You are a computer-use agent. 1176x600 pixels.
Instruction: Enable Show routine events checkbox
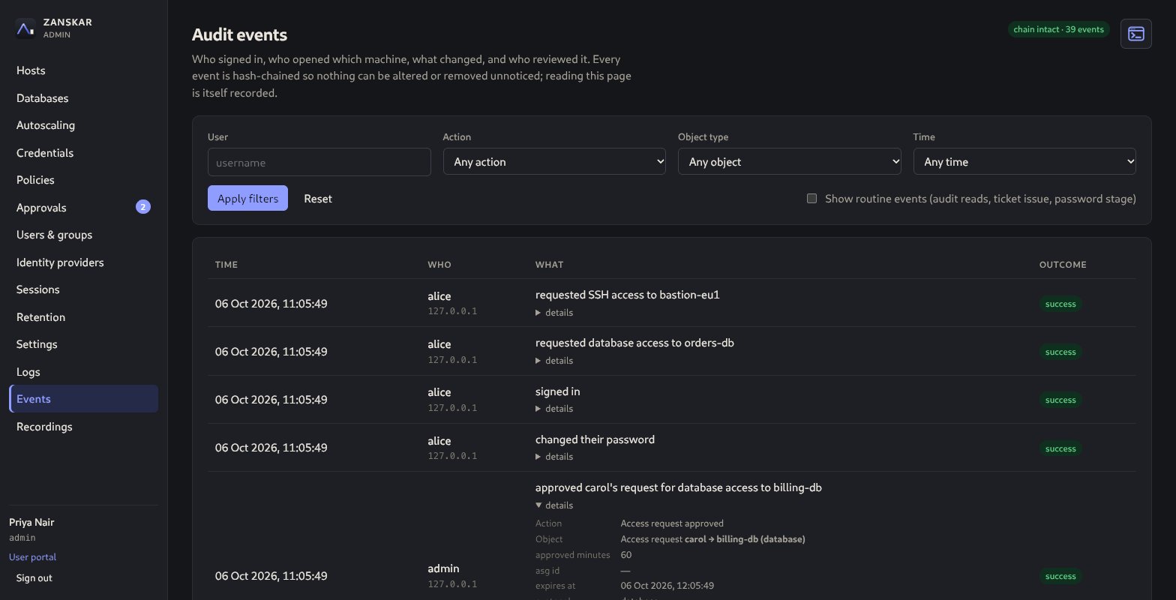pos(811,199)
